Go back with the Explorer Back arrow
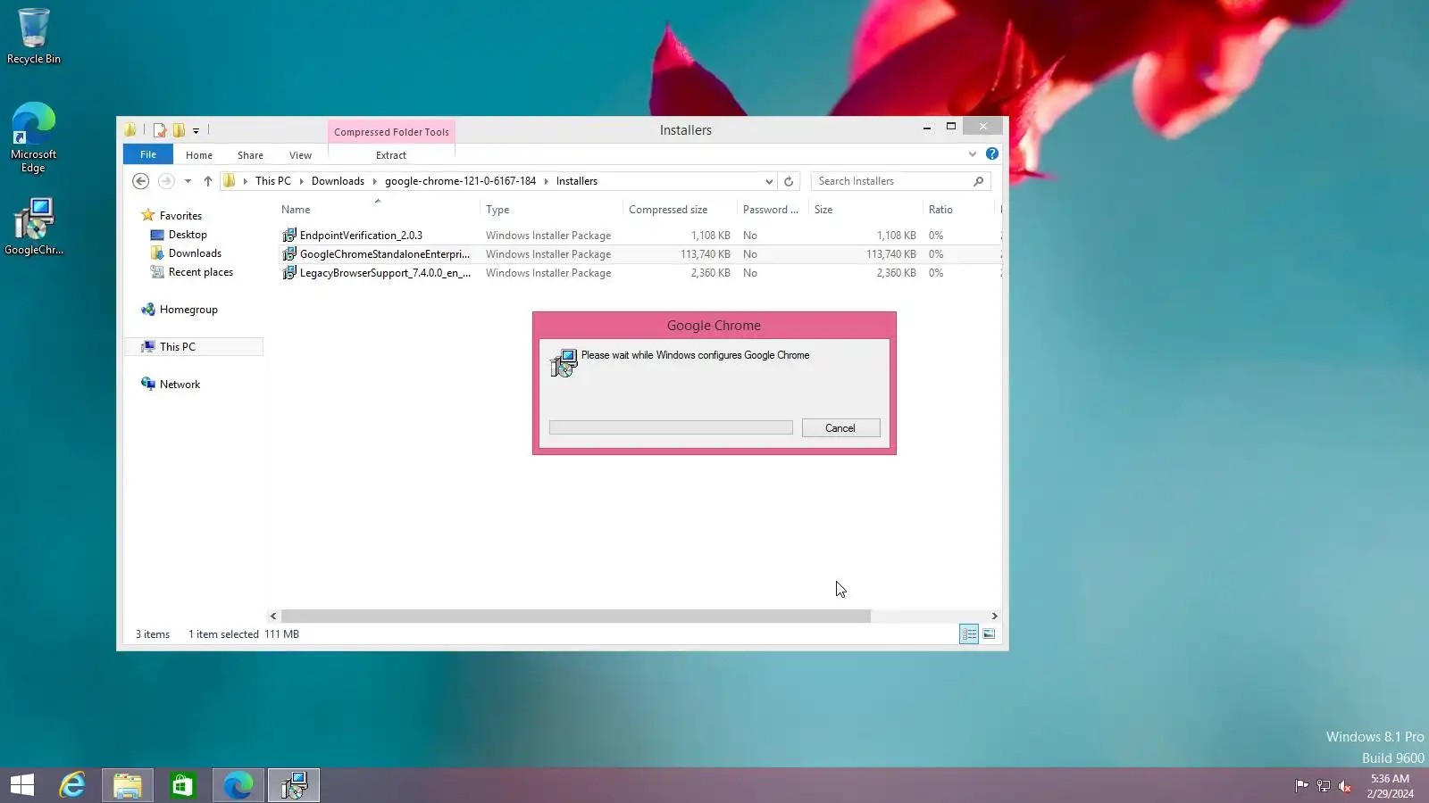Viewport: 1429px width, 803px height. (x=140, y=181)
